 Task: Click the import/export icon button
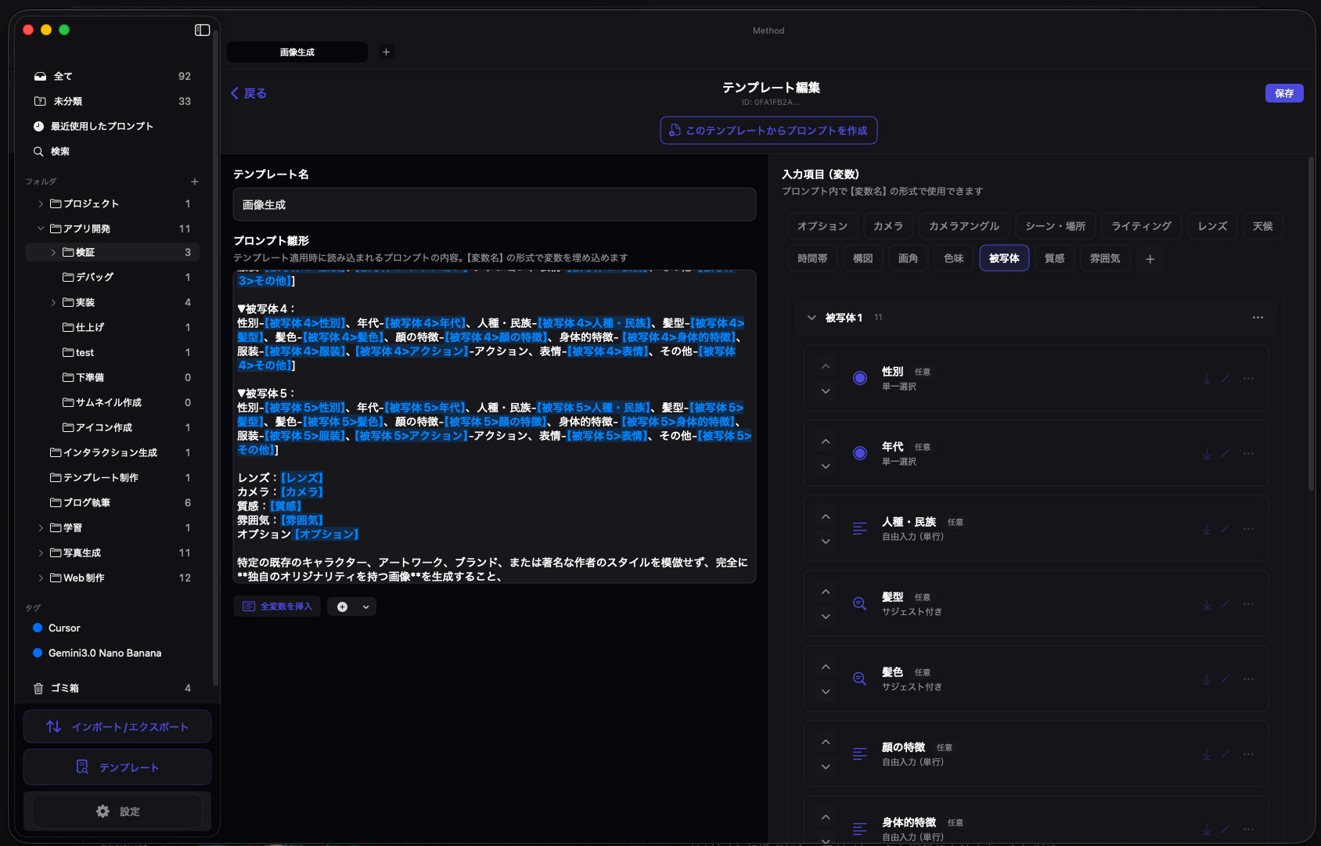[52, 726]
